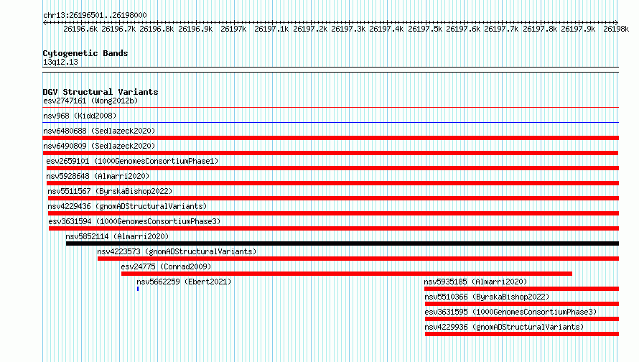Click the red bar under esv3631594

(334, 228)
